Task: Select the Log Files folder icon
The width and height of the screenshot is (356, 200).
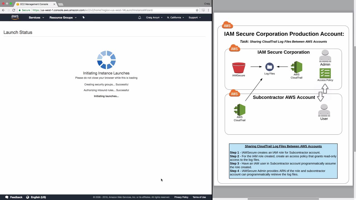Action: [x=270, y=67]
